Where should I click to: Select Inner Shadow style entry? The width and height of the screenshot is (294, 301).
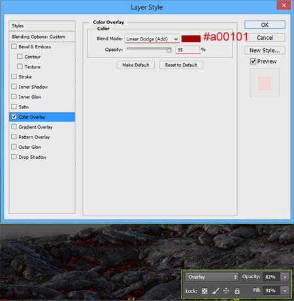[33, 87]
